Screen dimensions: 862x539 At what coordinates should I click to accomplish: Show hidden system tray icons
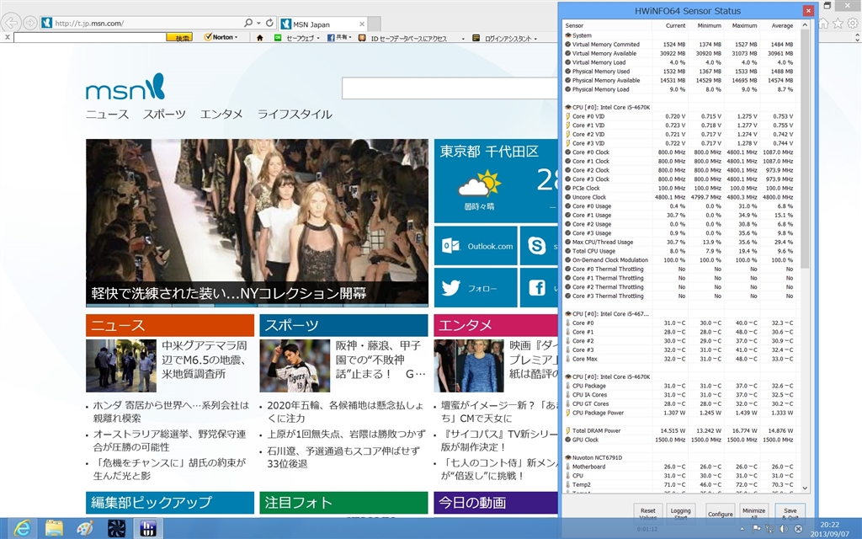(x=742, y=529)
